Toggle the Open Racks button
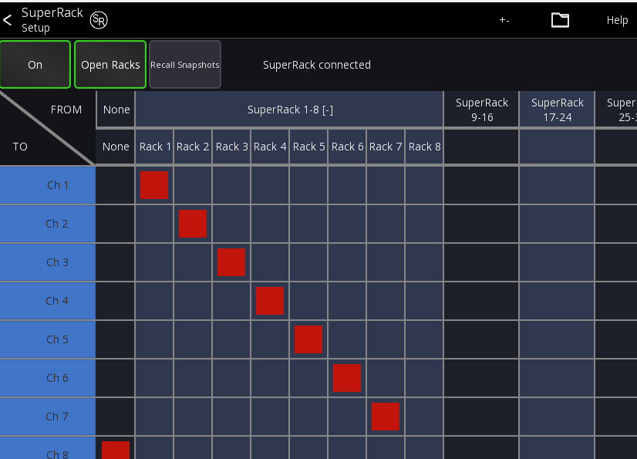The height and width of the screenshot is (459, 637). tap(110, 65)
